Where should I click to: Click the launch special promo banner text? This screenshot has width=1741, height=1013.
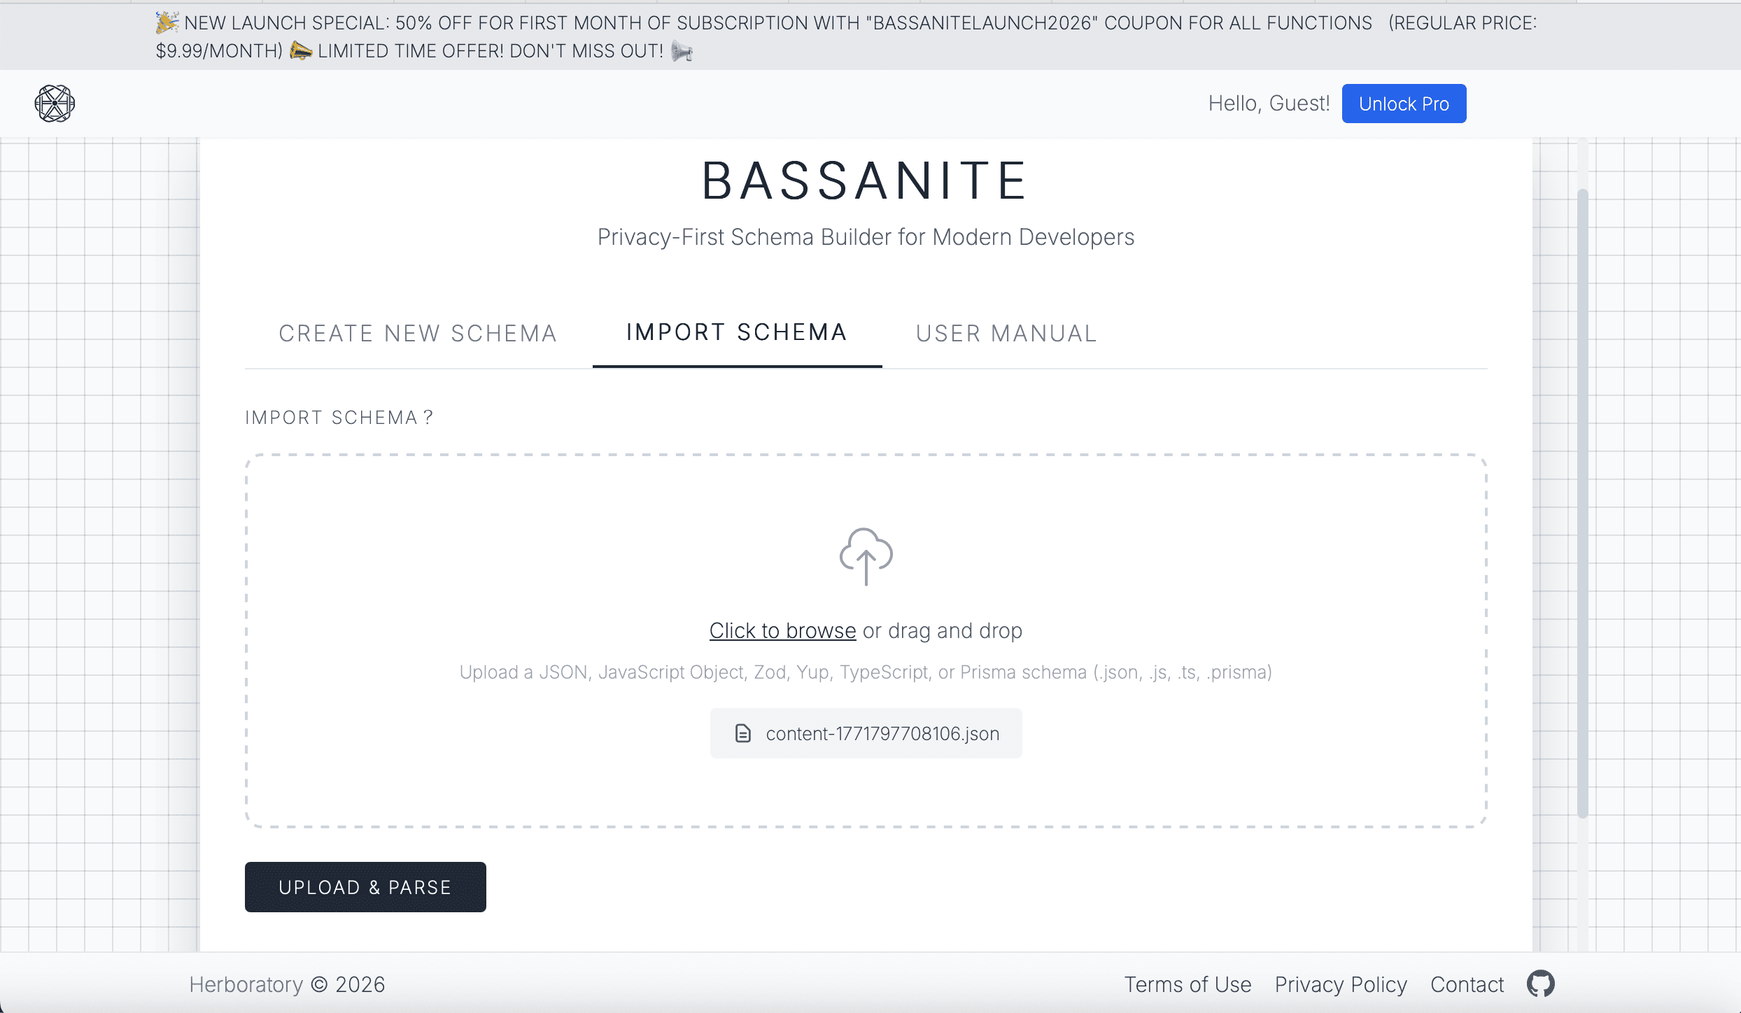[x=846, y=37]
